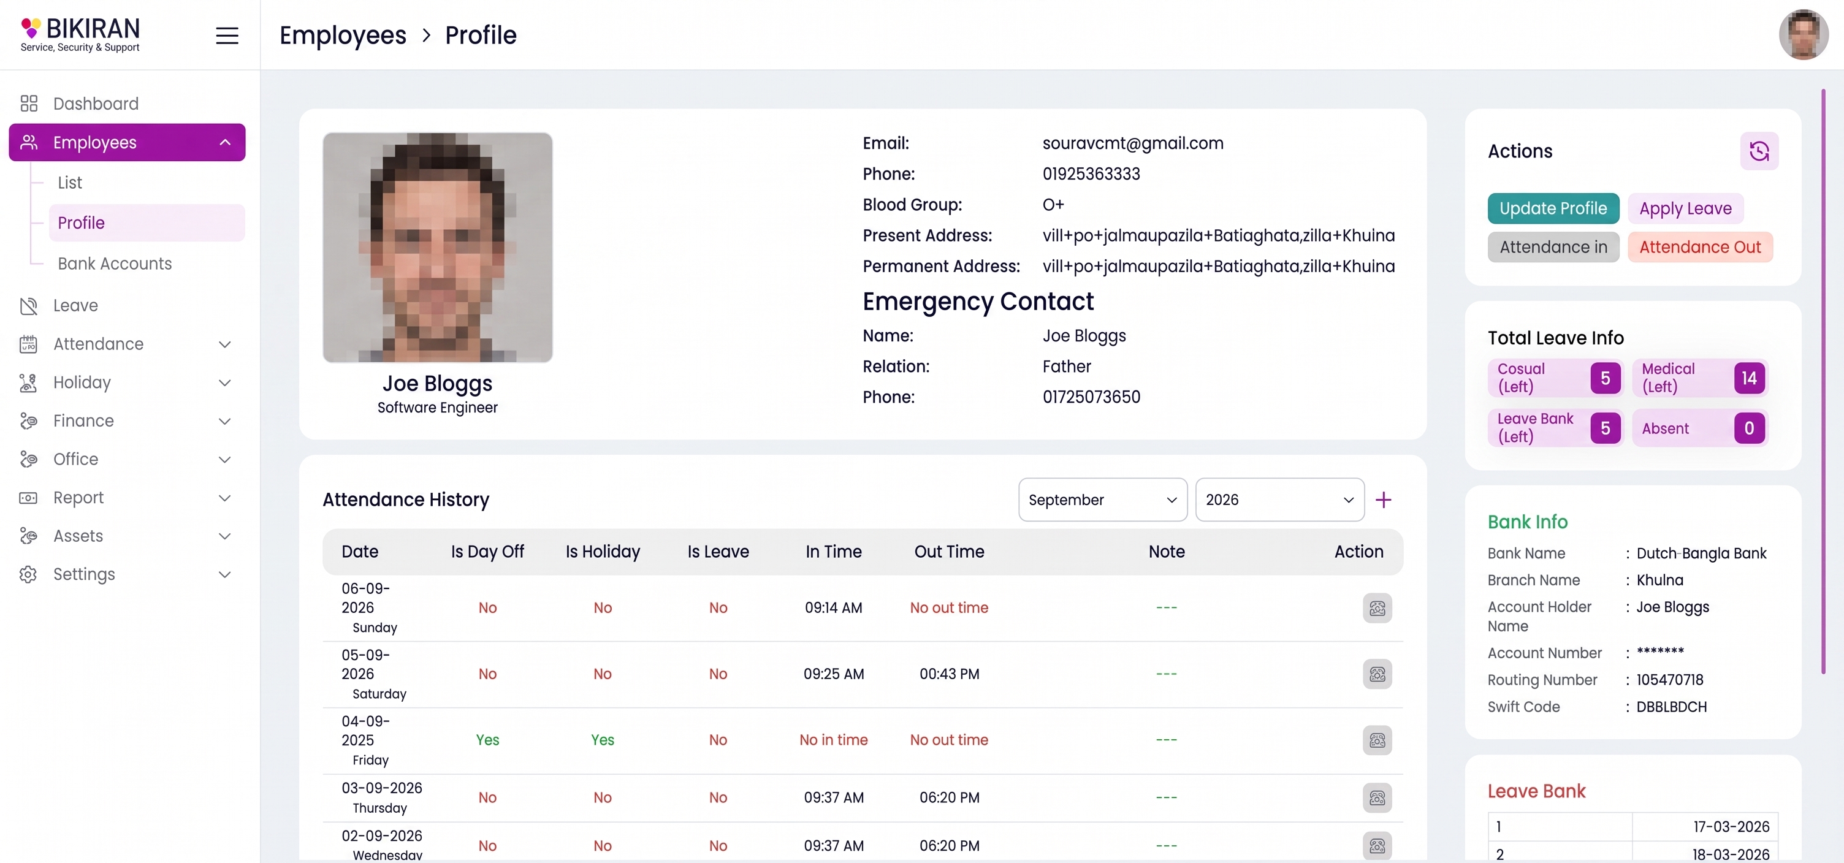The height and width of the screenshot is (863, 1844).
Task: Click the Assets icon in sidebar
Action: pyautogui.click(x=29, y=536)
